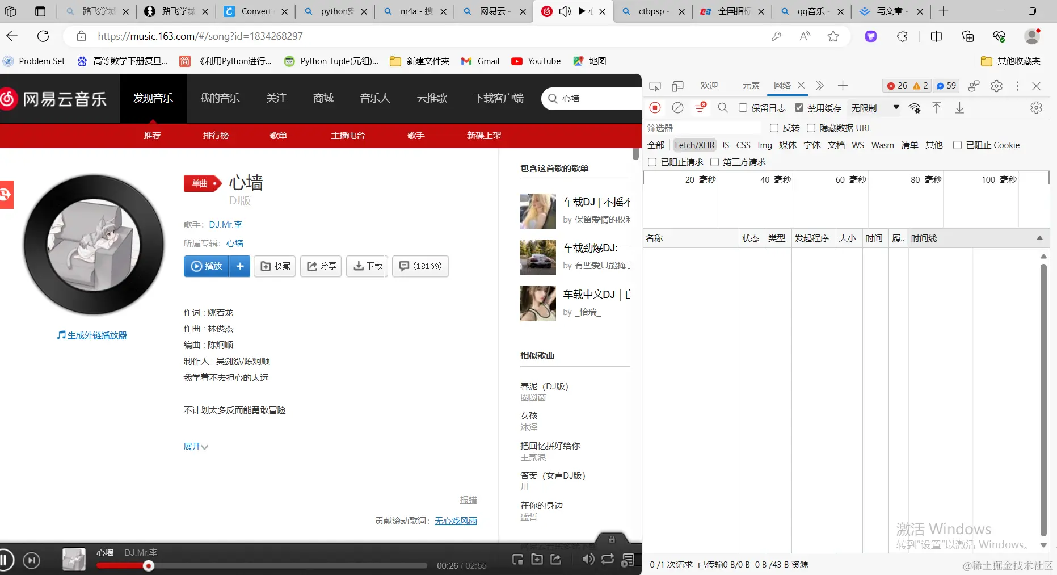Screen dimensions: 1057x575
Task: Open comments button showing 18169
Action: point(420,266)
